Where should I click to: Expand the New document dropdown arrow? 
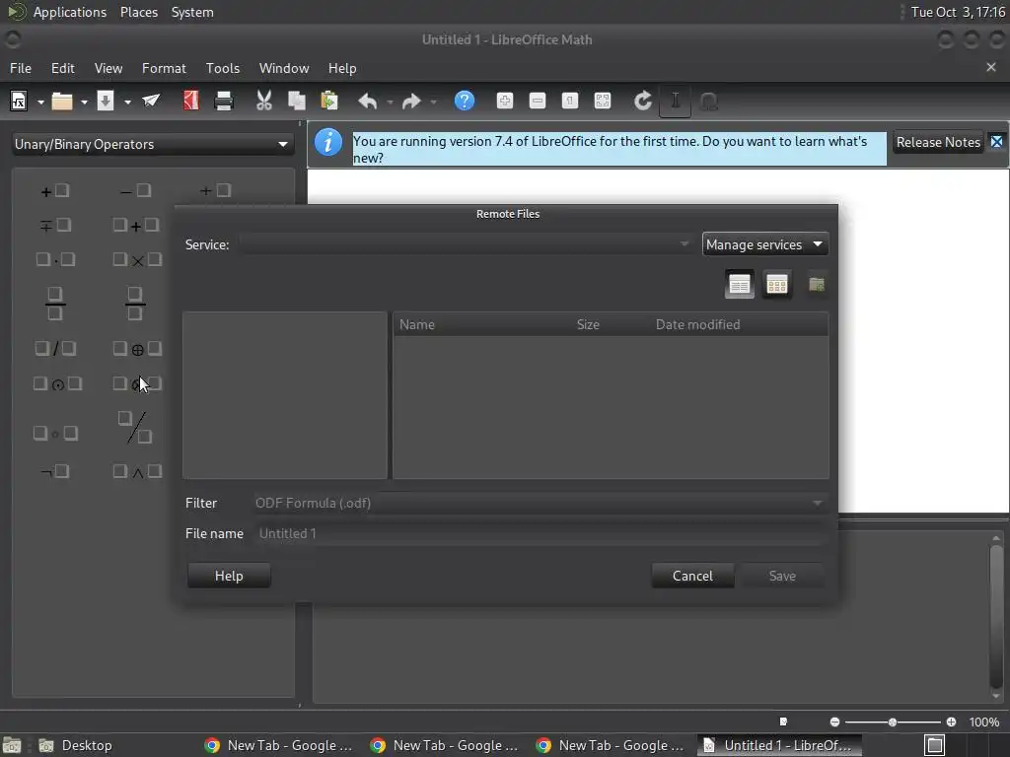[40, 102]
